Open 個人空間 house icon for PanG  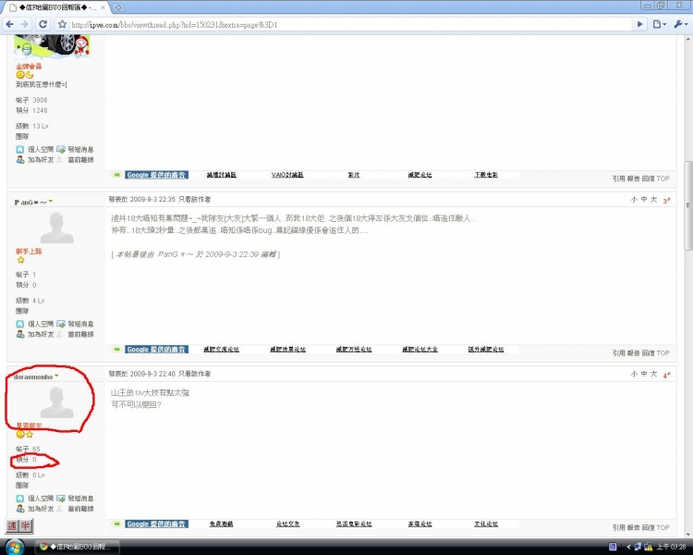tap(20, 324)
